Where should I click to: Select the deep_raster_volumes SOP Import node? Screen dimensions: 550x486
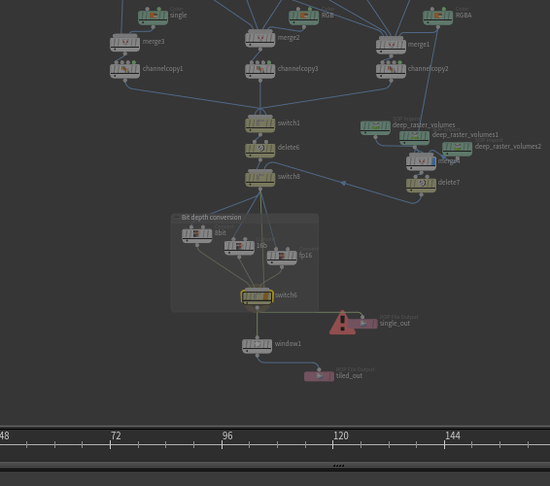pyautogui.click(x=375, y=126)
